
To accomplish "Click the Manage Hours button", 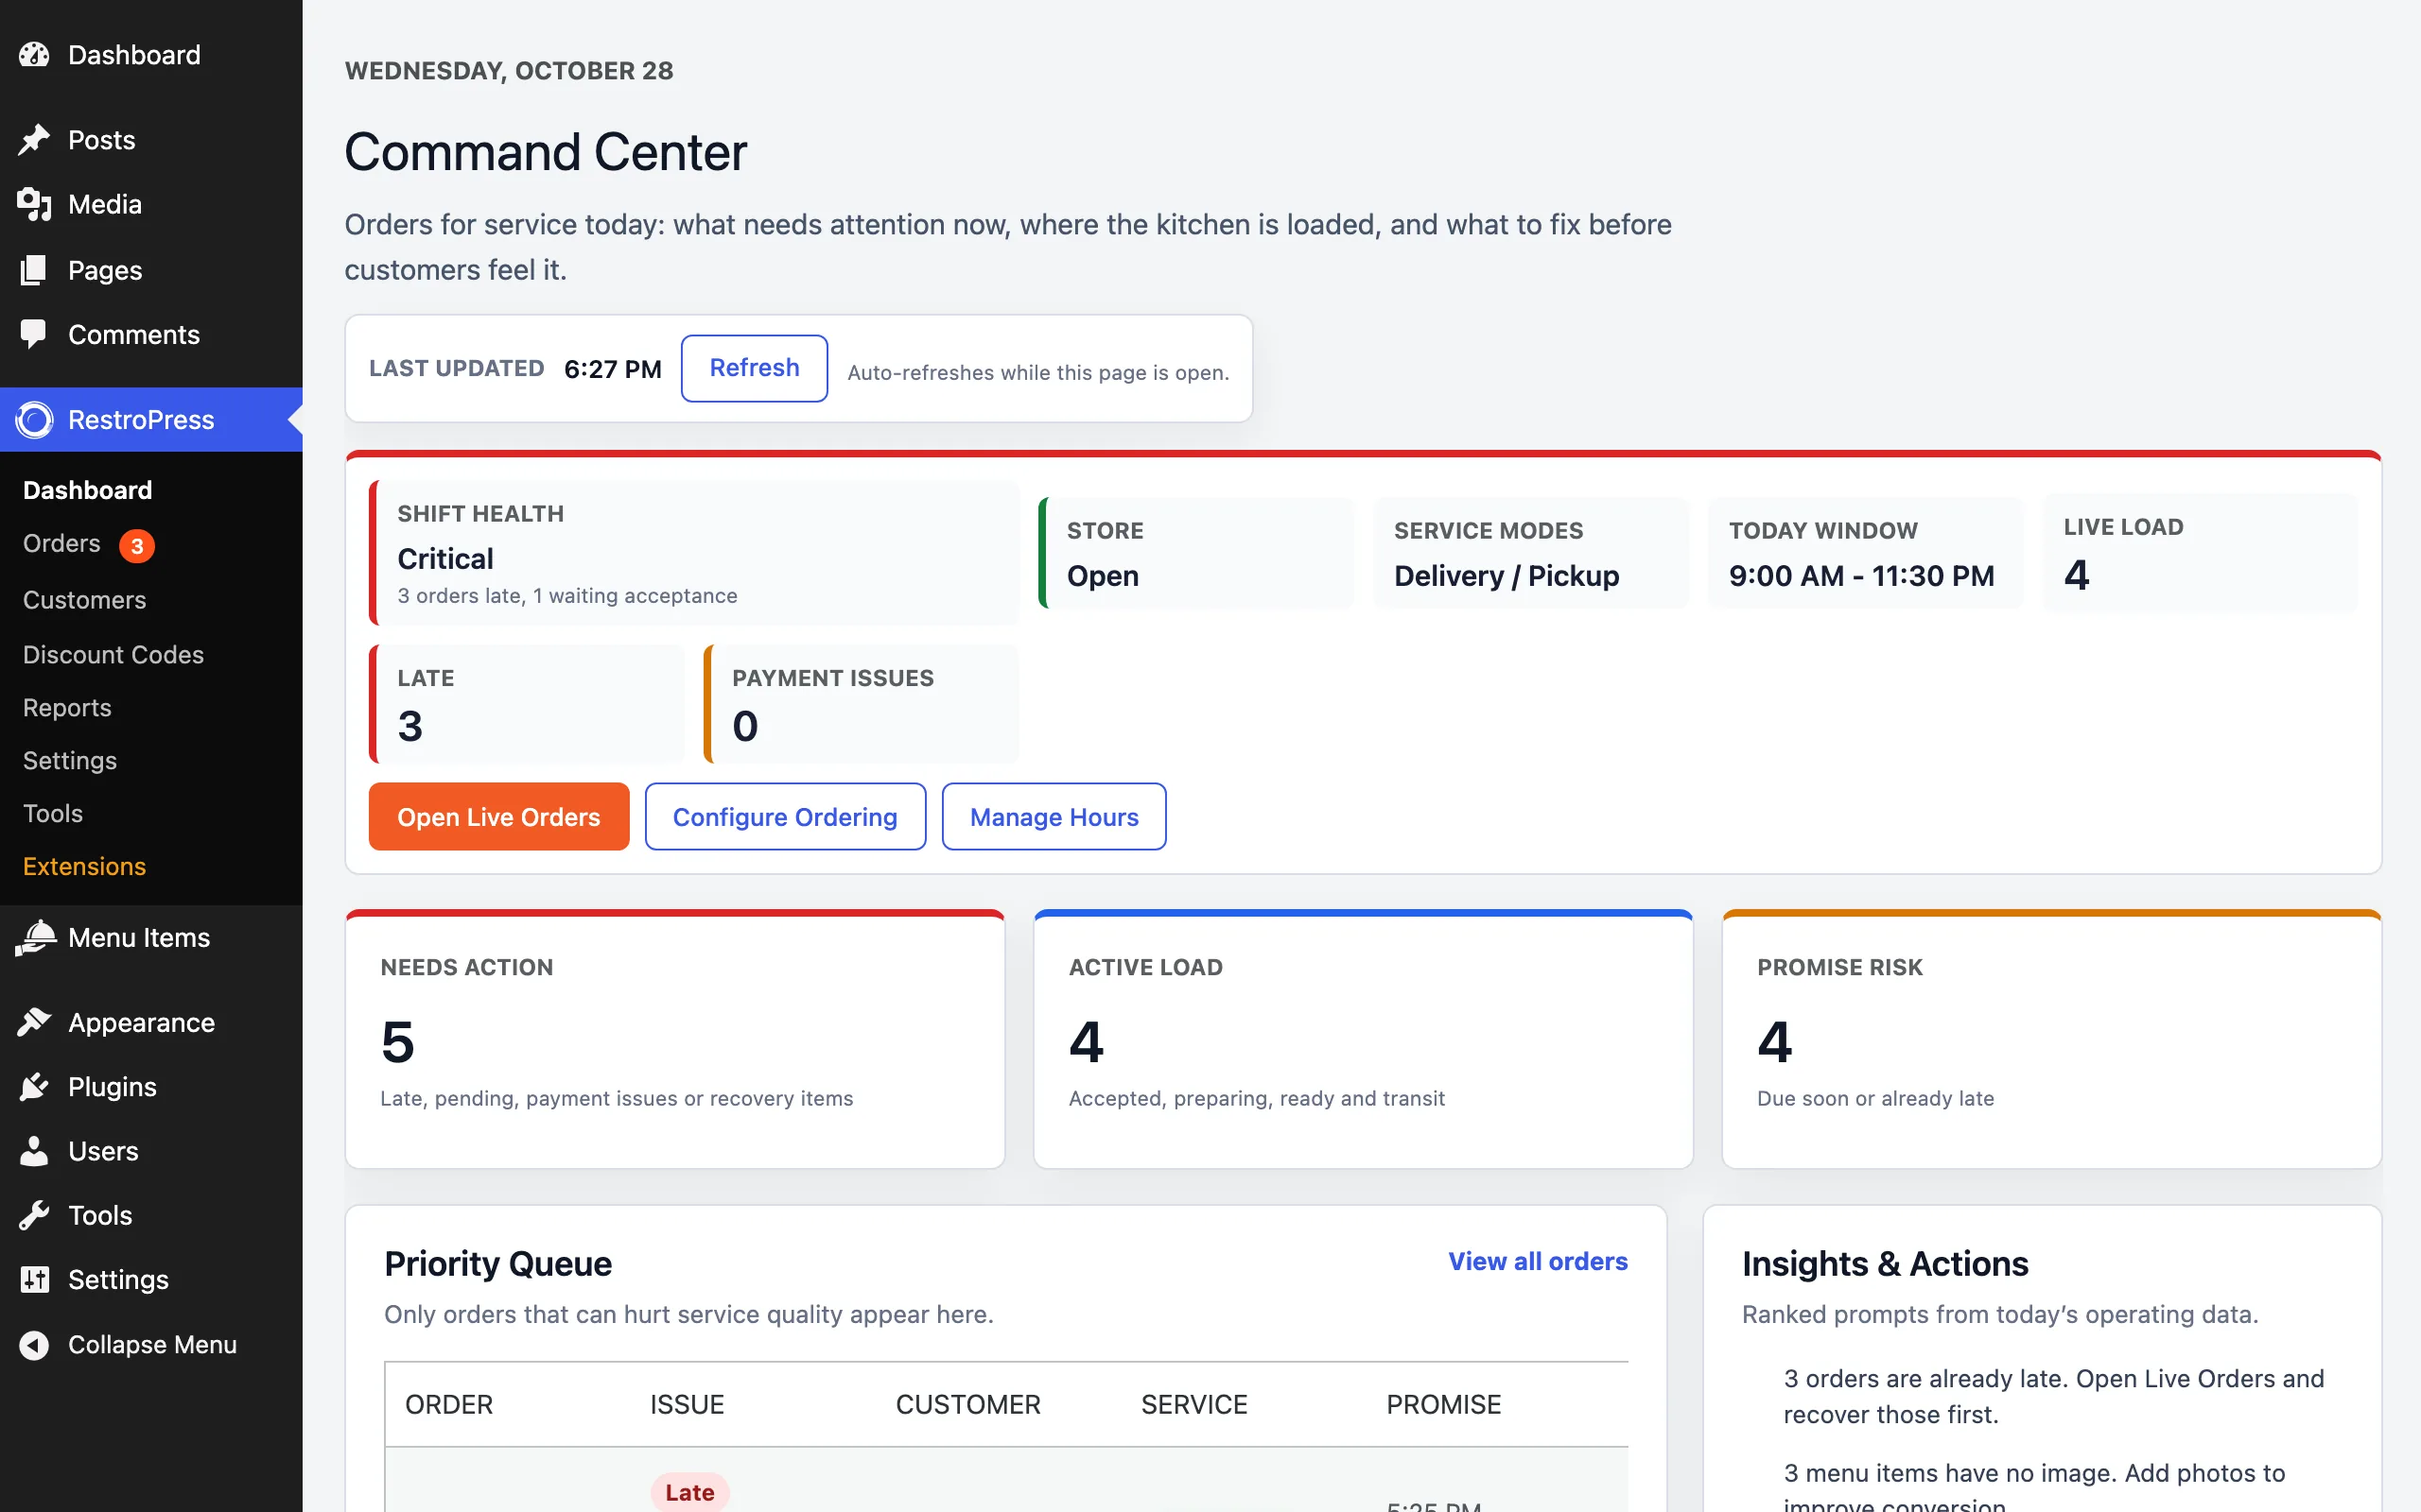I will click(1054, 817).
